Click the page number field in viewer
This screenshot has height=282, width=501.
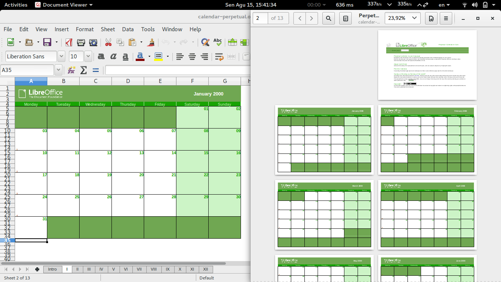tap(260, 18)
